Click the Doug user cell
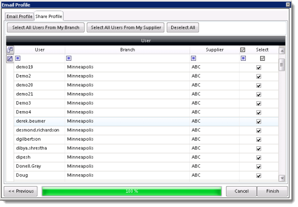Screen dimensions: 298x207 [40, 175]
